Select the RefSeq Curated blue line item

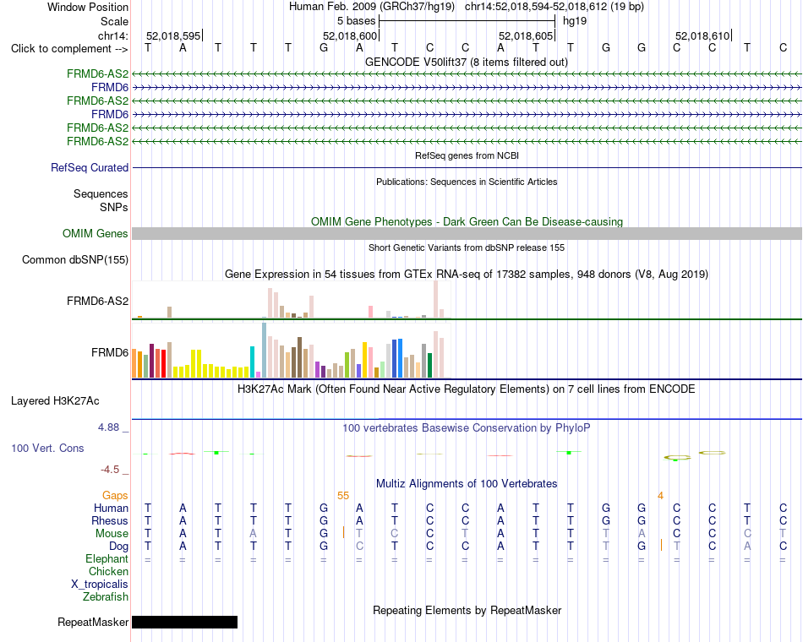tap(467, 167)
